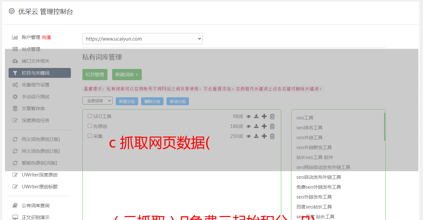Select keyword "seo外链工具" in the right list
The image size is (423, 220).
pyautogui.click(x=310, y=138)
